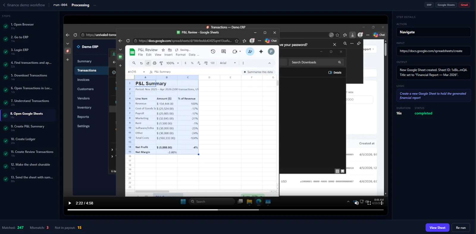Image resolution: width=476 pixels, height=234 pixels.
Task: Click Summarise this data chip
Action: click(258, 72)
